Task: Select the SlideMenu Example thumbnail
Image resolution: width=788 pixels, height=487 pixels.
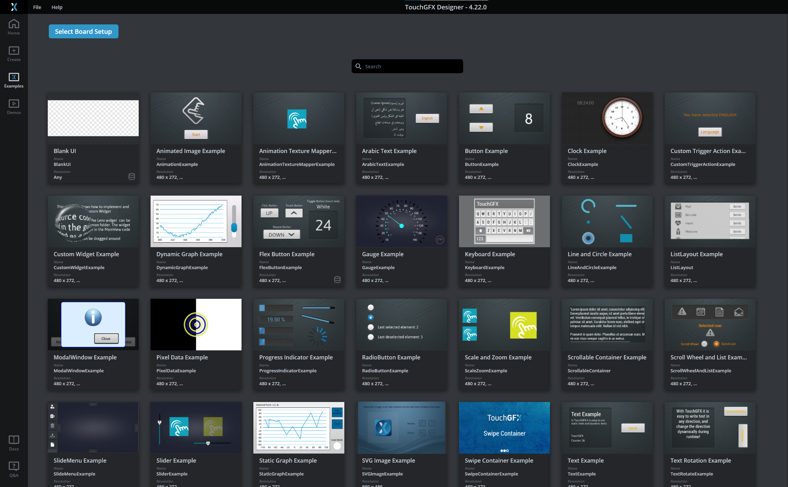Action: coord(93,428)
